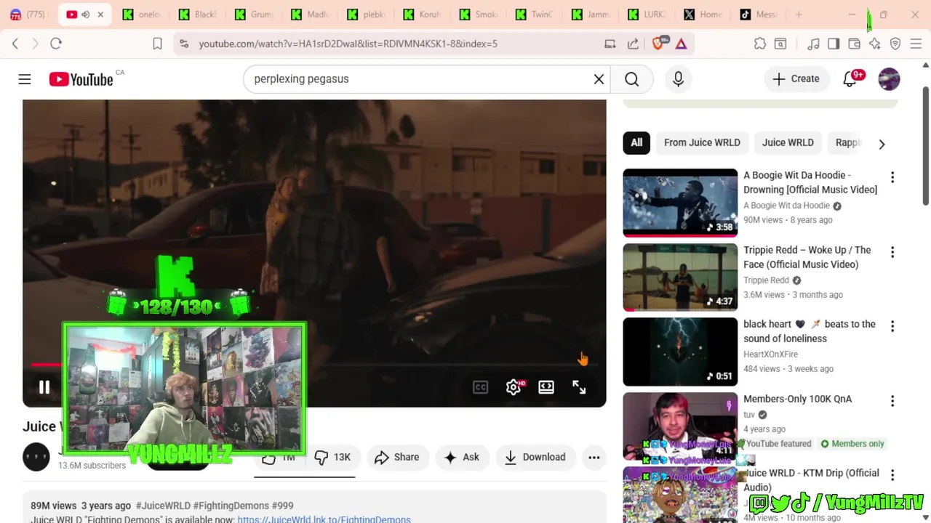This screenshot has height=523, width=931.
Task: Dislike the video (13K)
Action: (333, 457)
